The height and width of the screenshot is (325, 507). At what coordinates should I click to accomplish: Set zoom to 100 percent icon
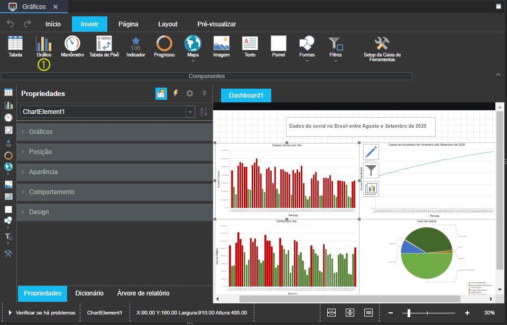point(368,312)
